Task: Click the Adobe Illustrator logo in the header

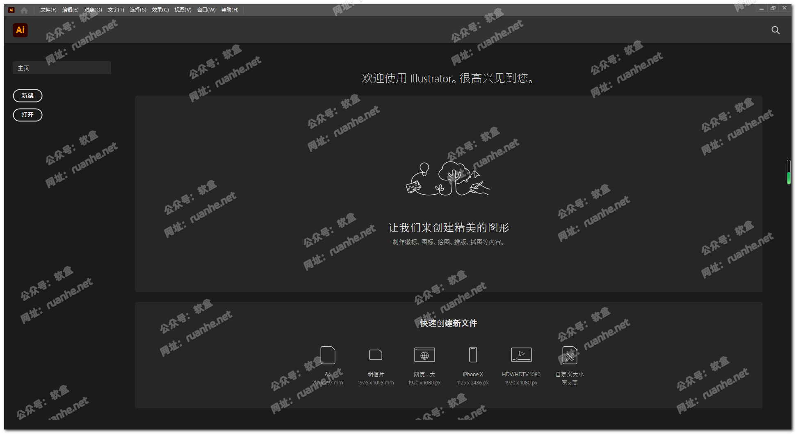Action: pyautogui.click(x=20, y=30)
